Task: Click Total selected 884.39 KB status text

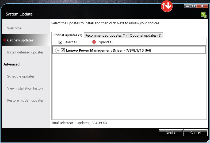Action: tap(79, 123)
